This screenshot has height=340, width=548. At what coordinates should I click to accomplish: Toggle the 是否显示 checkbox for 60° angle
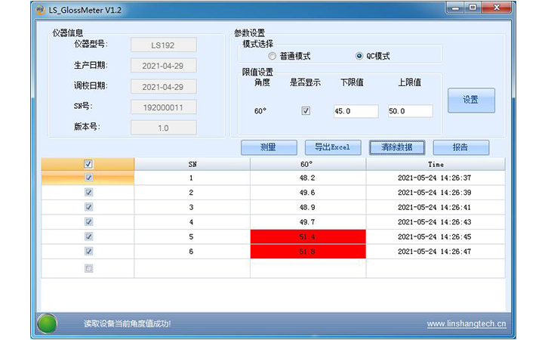coord(306,110)
